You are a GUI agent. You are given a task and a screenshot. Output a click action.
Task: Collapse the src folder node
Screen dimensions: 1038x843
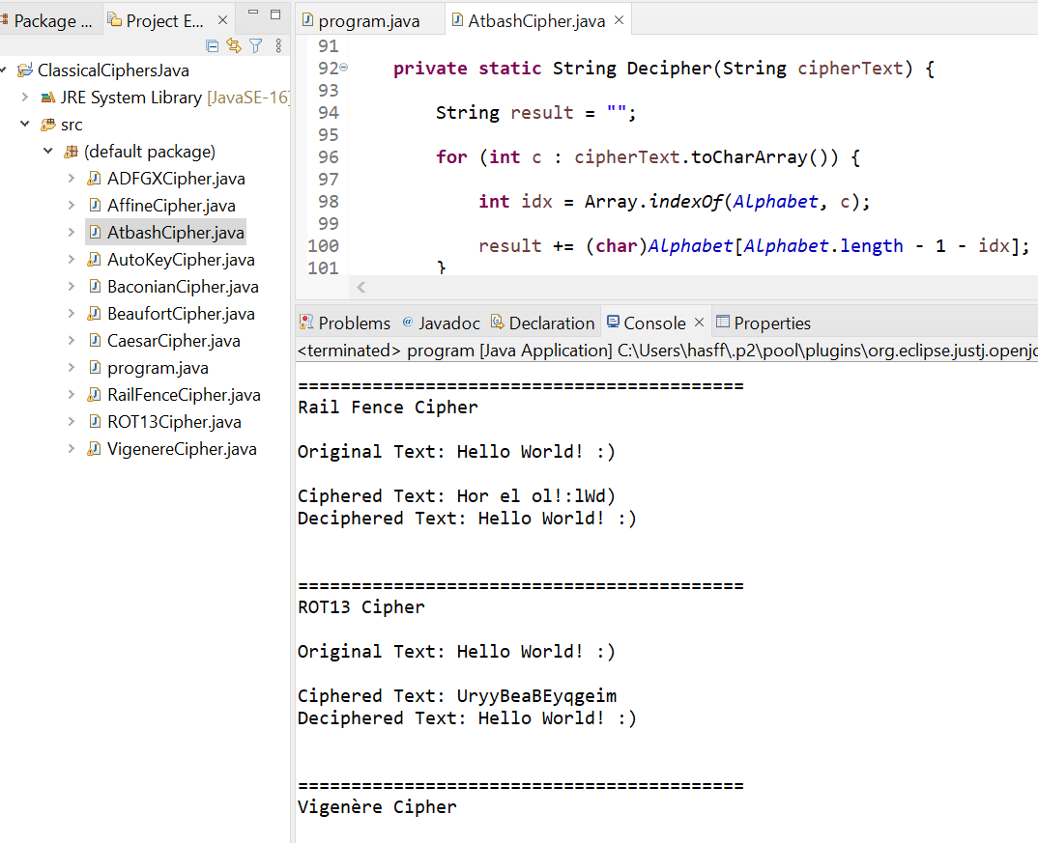25,124
